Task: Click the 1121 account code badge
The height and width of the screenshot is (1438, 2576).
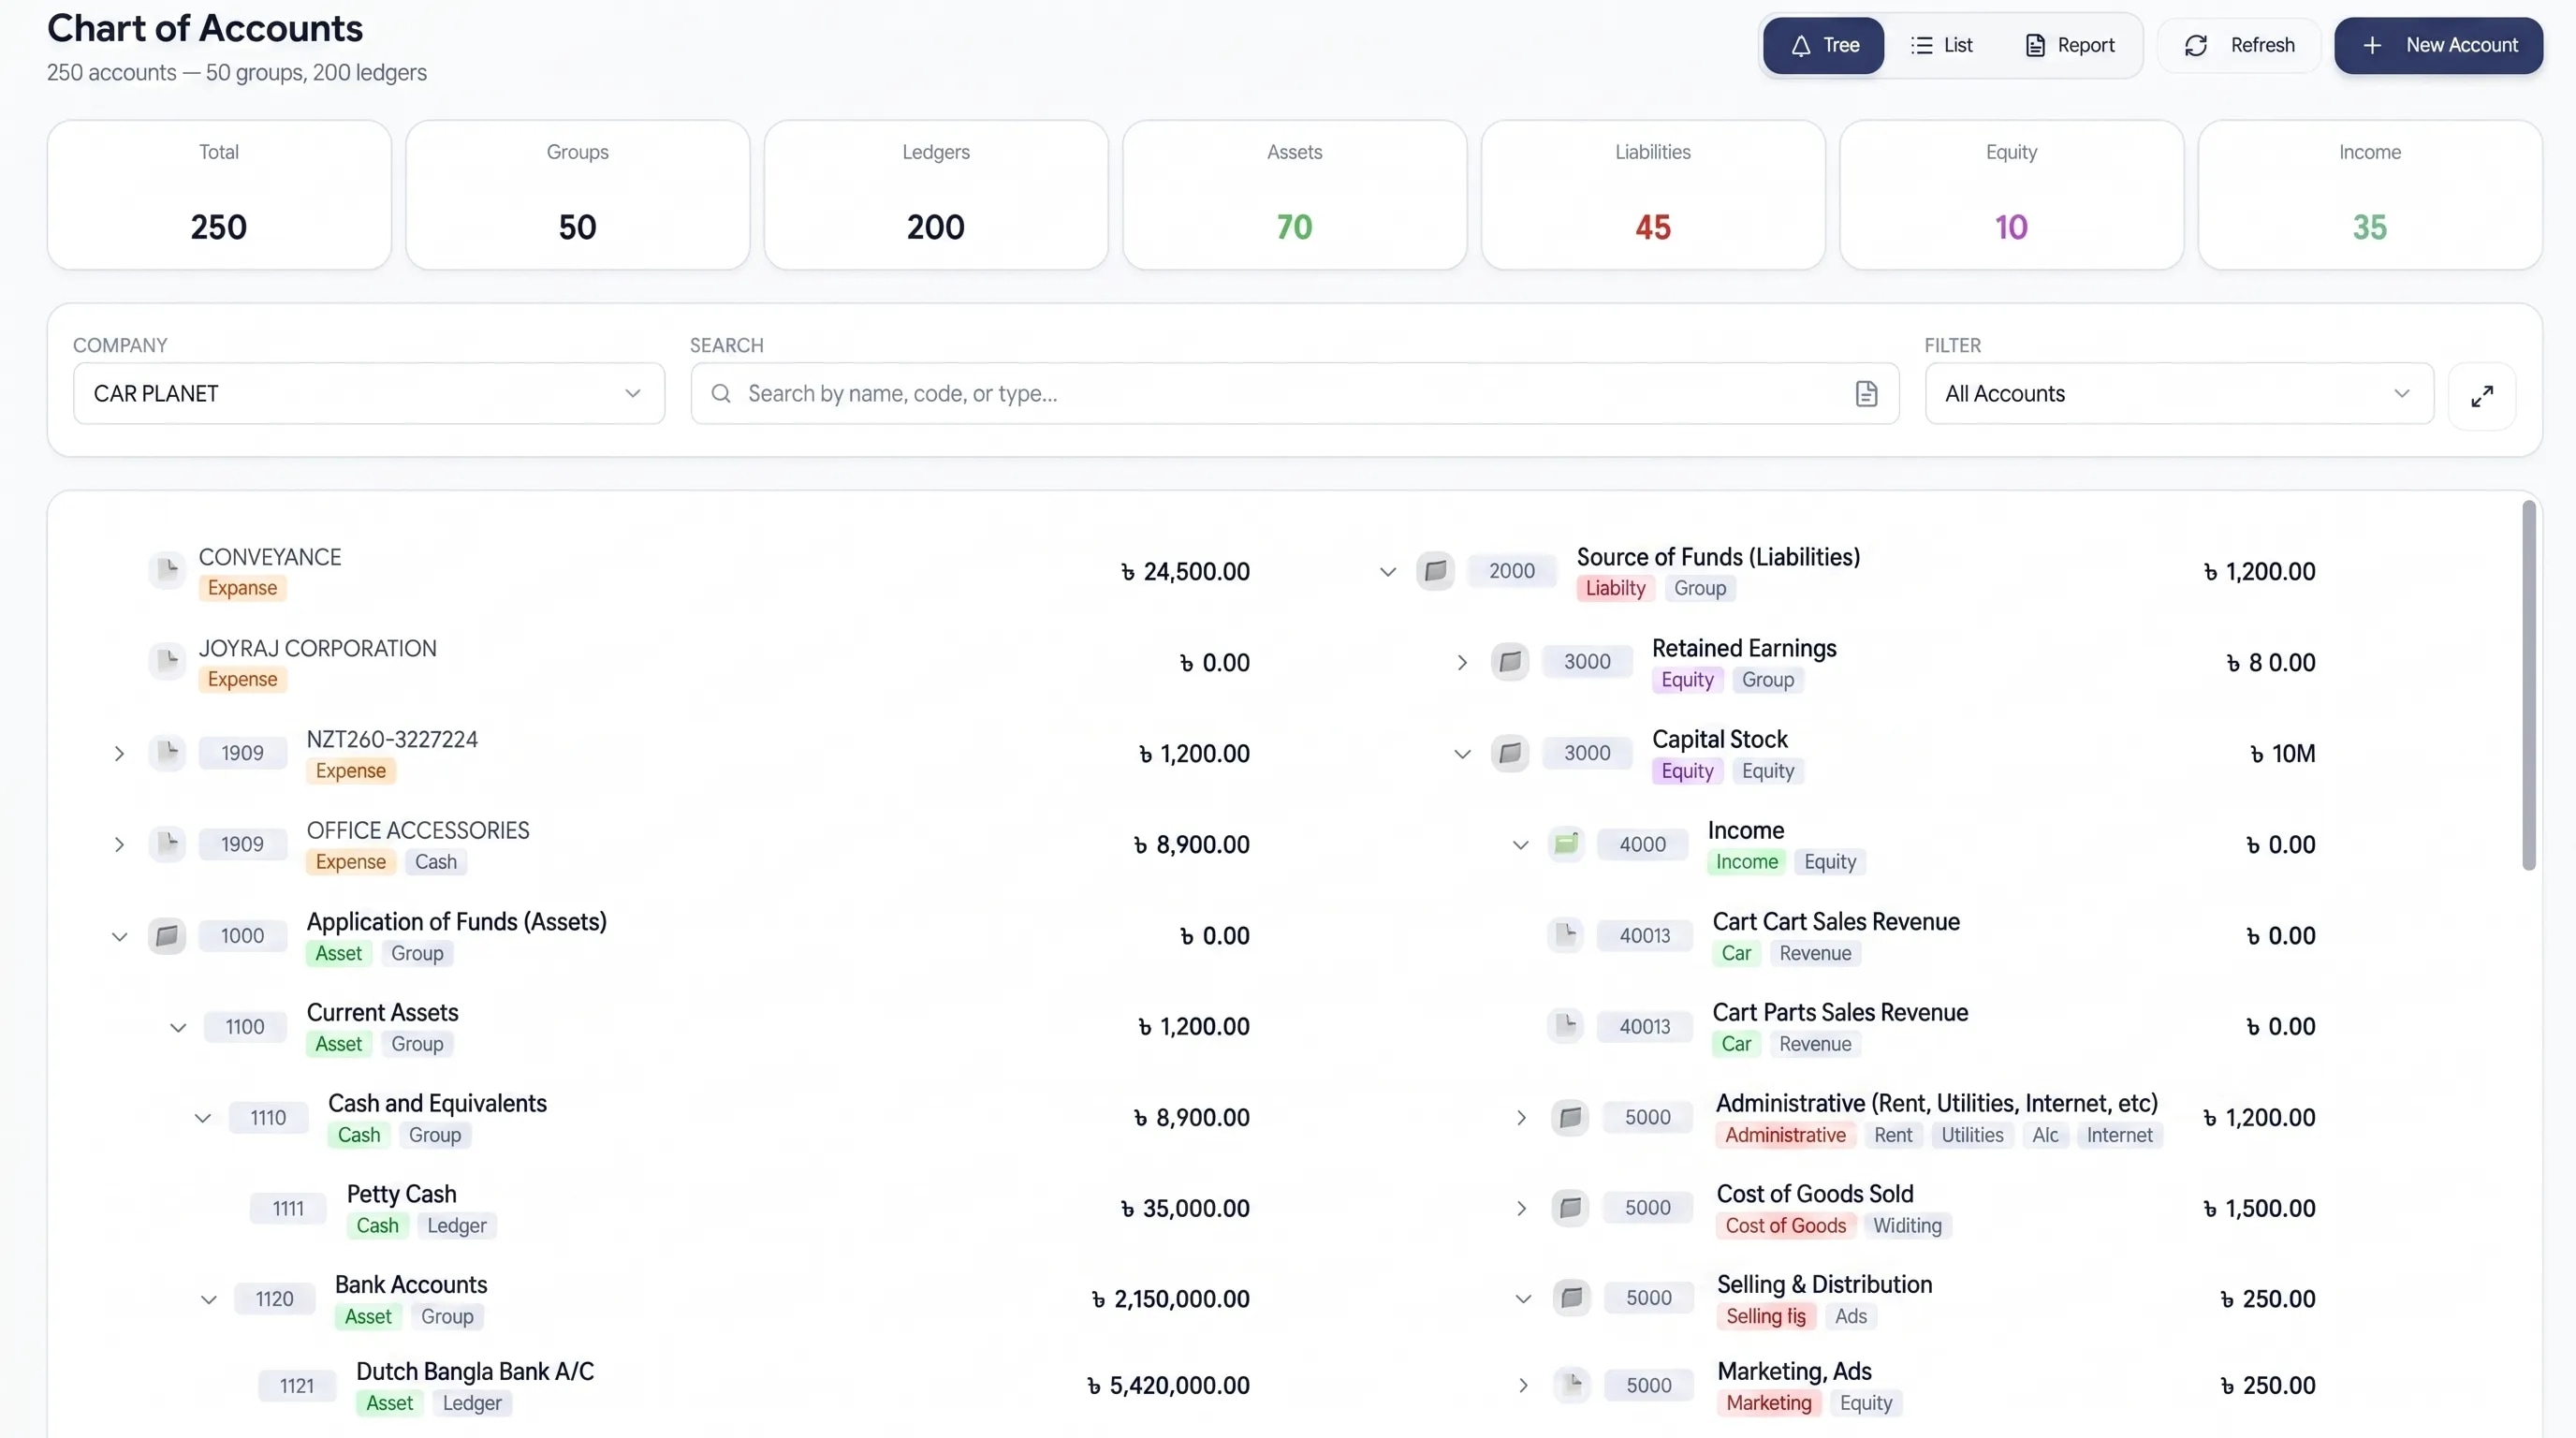Action: (x=297, y=1386)
